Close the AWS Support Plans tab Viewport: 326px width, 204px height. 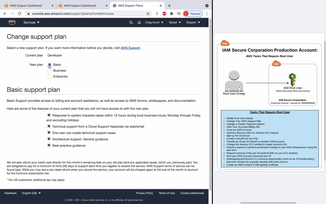(x=160, y=6)
